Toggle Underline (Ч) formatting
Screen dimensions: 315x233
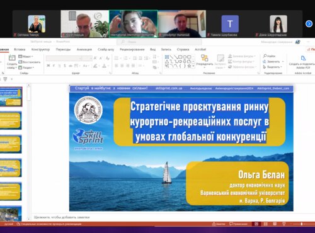click(59, 65)
